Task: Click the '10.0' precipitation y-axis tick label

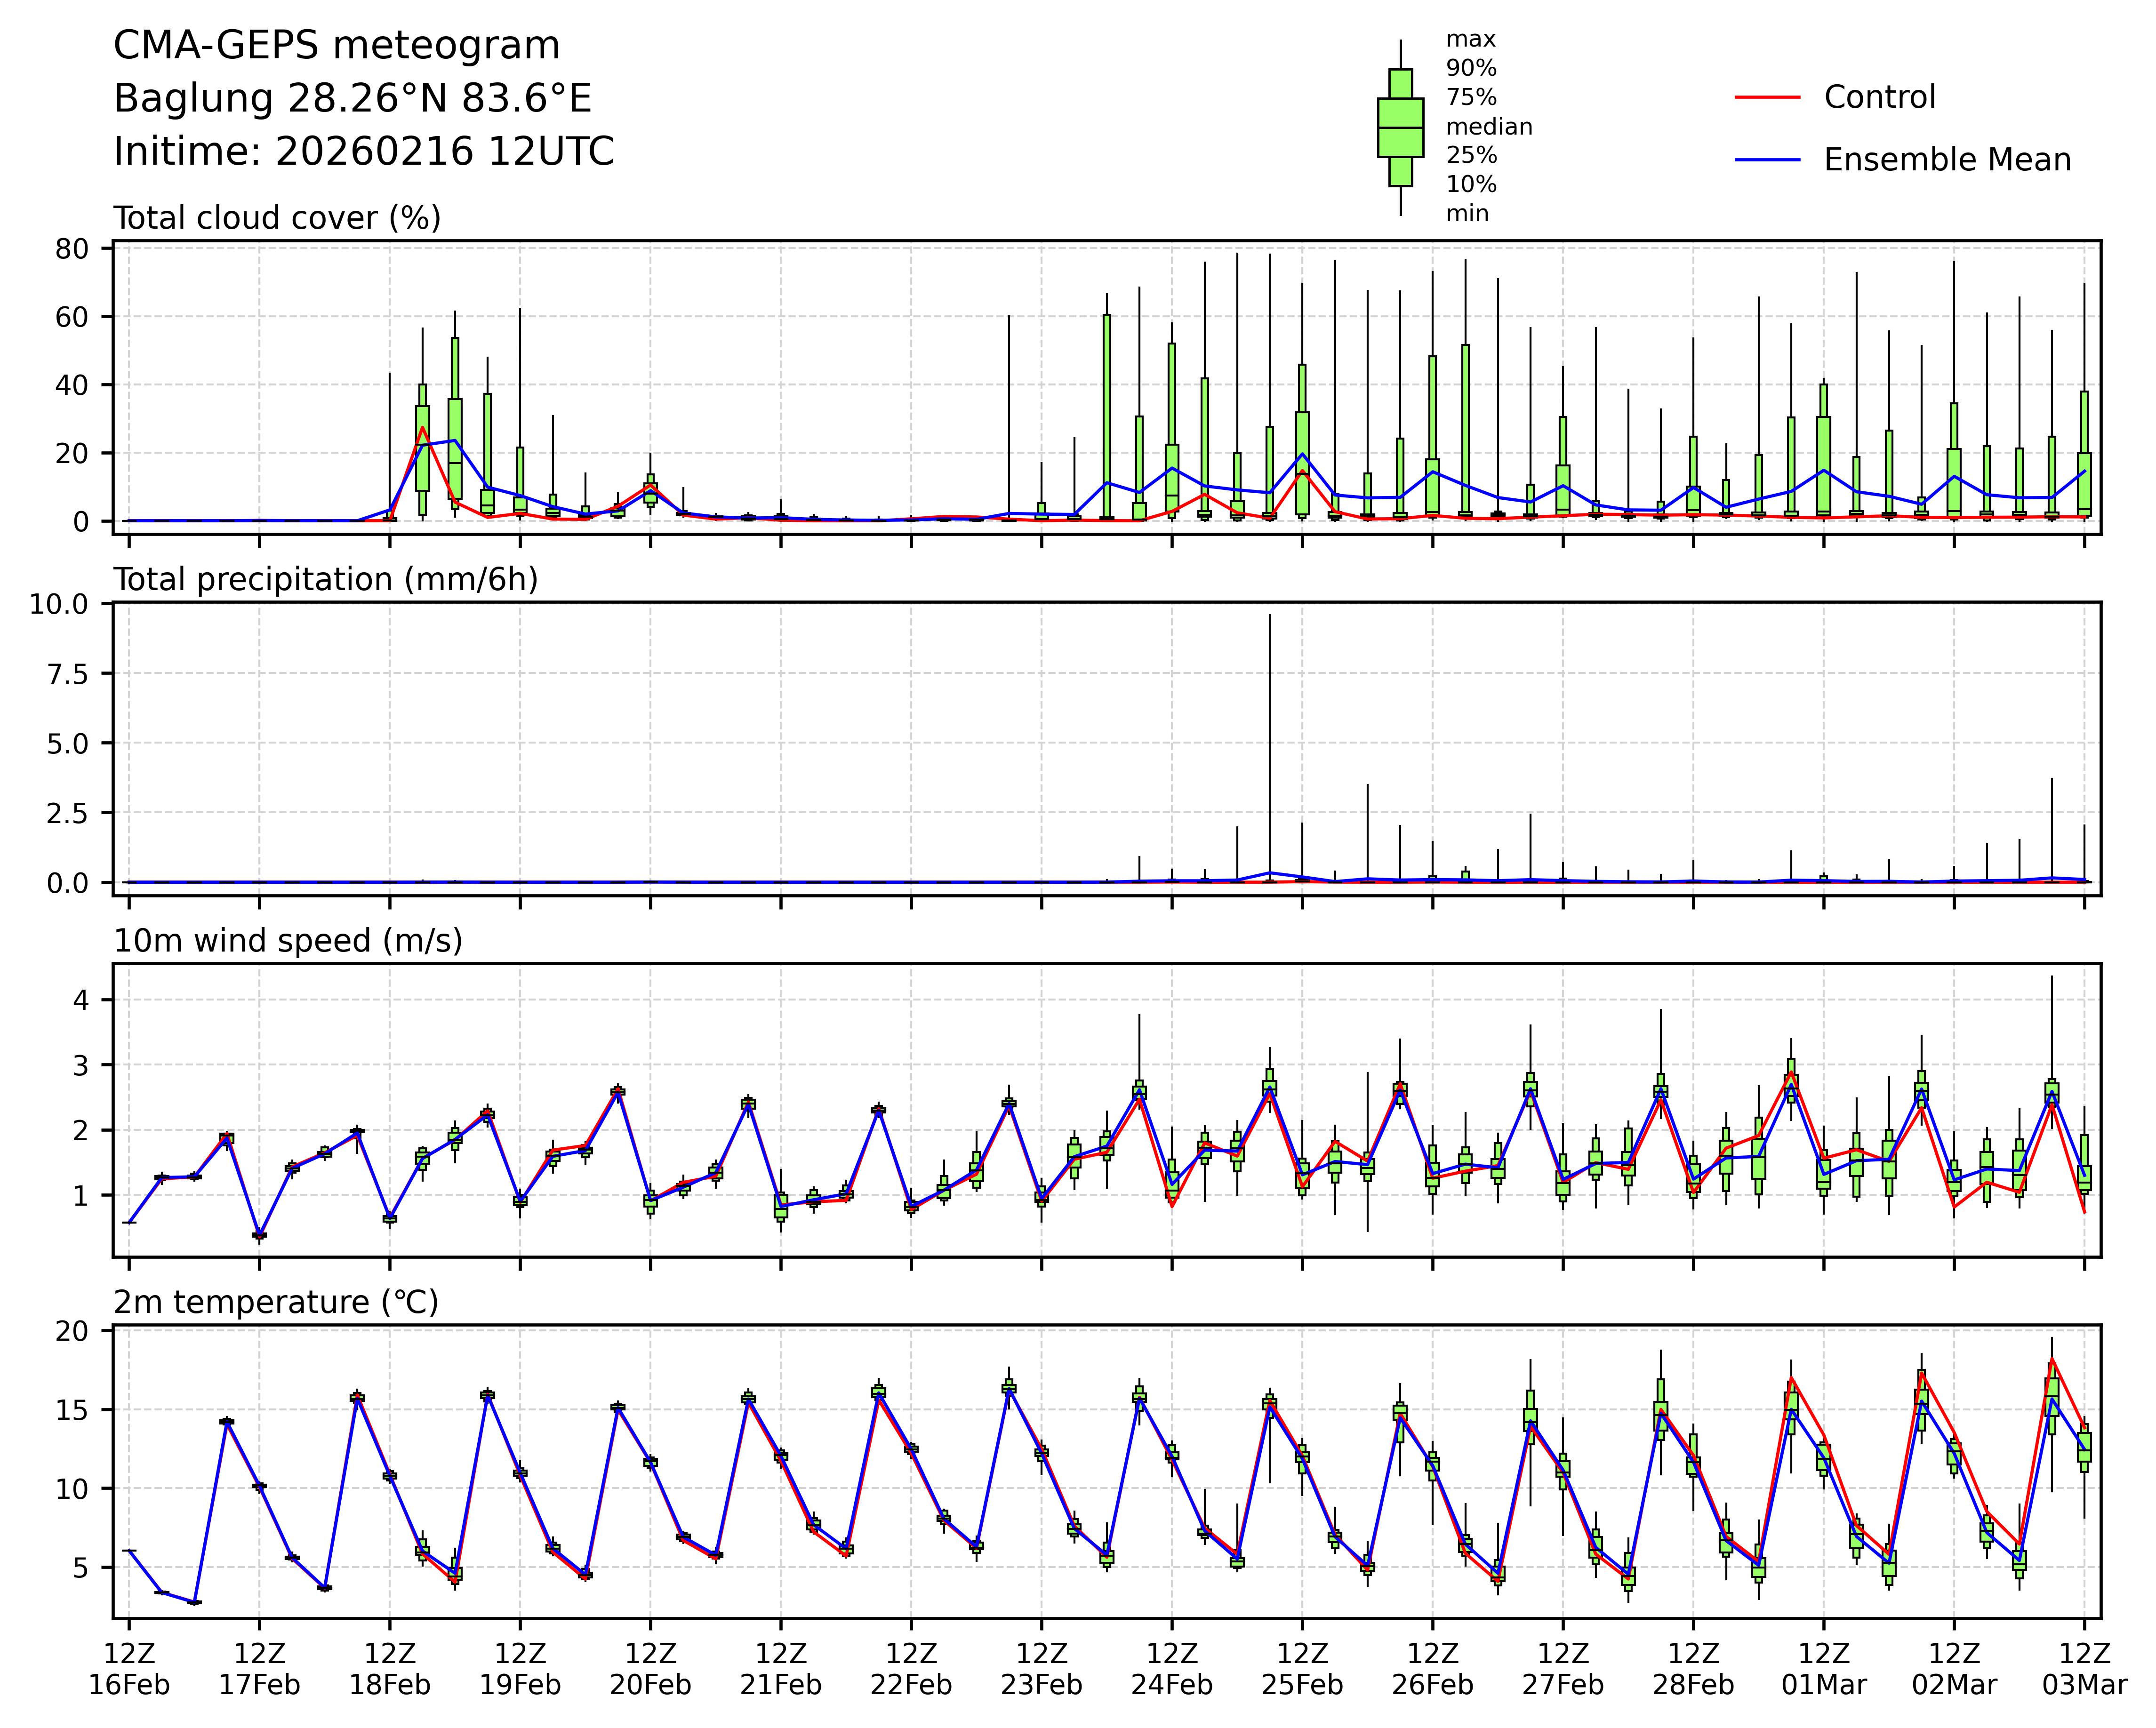Action: [x=59, y=604]
